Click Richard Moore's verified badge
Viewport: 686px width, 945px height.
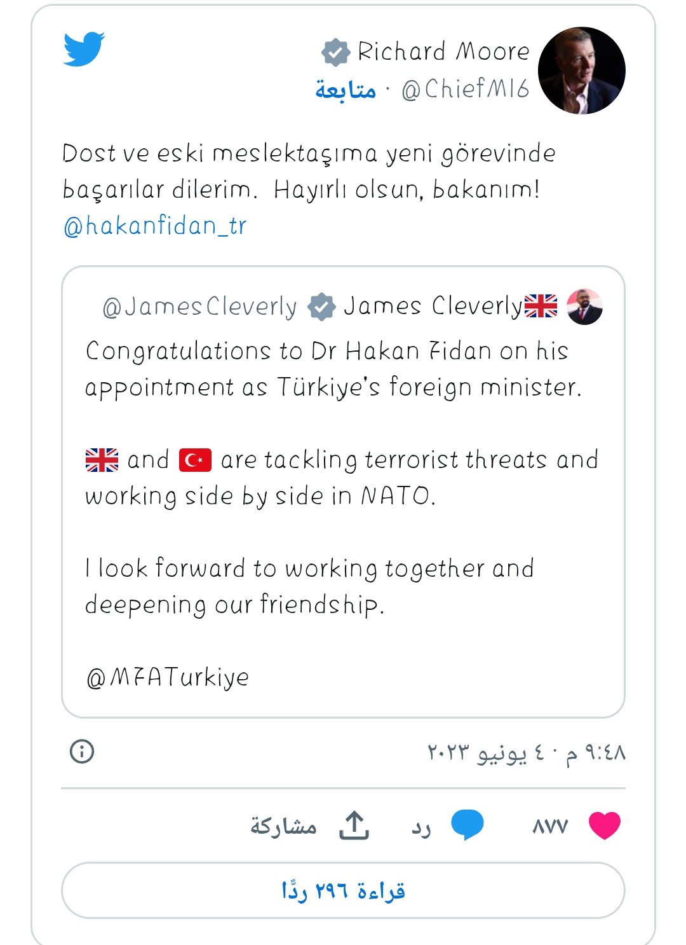(336, 52)
